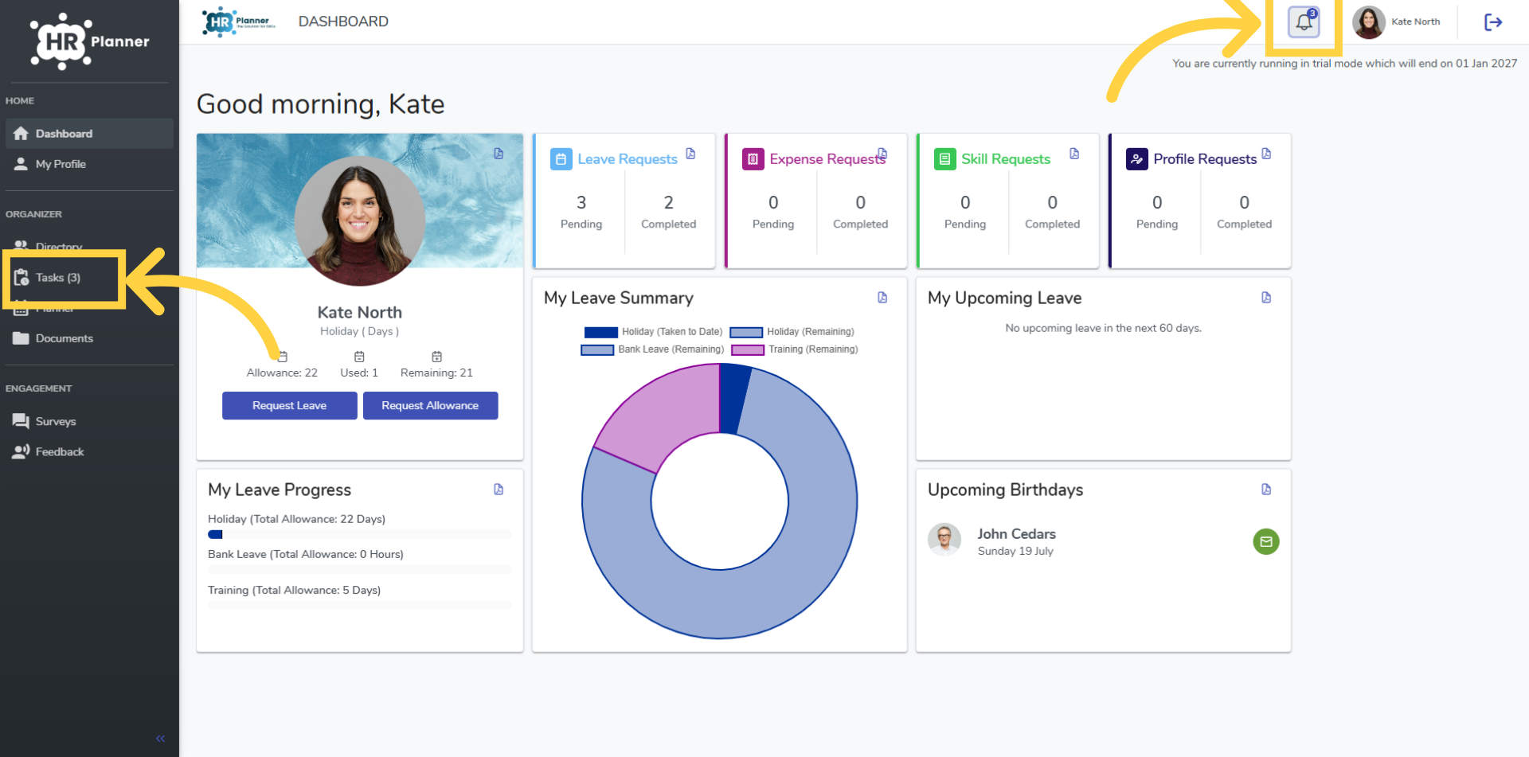Open the notifications bell
The height and width of the screenshot is (757, 1529).
(1304, 21)
